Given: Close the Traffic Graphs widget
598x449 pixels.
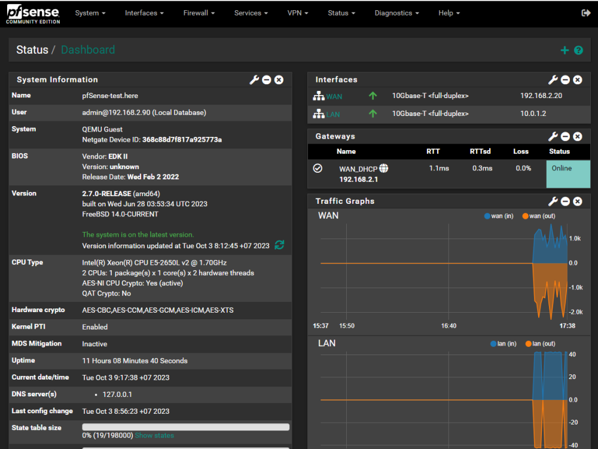Looking at the screenshot, I should pyautogui.click(x=578, y=201).
